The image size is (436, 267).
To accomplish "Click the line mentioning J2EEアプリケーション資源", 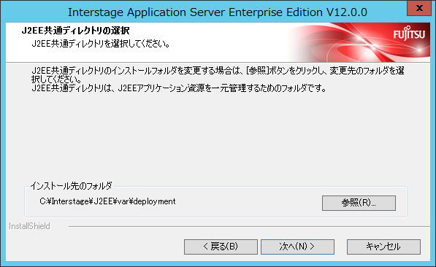I will [179, 88].
